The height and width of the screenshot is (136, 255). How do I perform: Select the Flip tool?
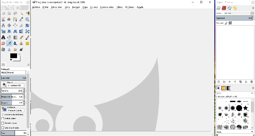coord(21,31)
